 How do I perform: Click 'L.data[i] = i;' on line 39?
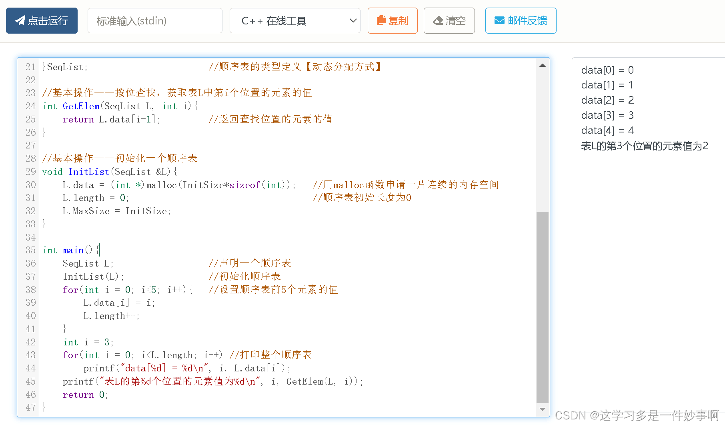119,303
